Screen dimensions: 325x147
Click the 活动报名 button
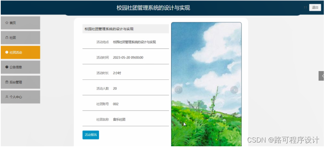coord(91,135)
